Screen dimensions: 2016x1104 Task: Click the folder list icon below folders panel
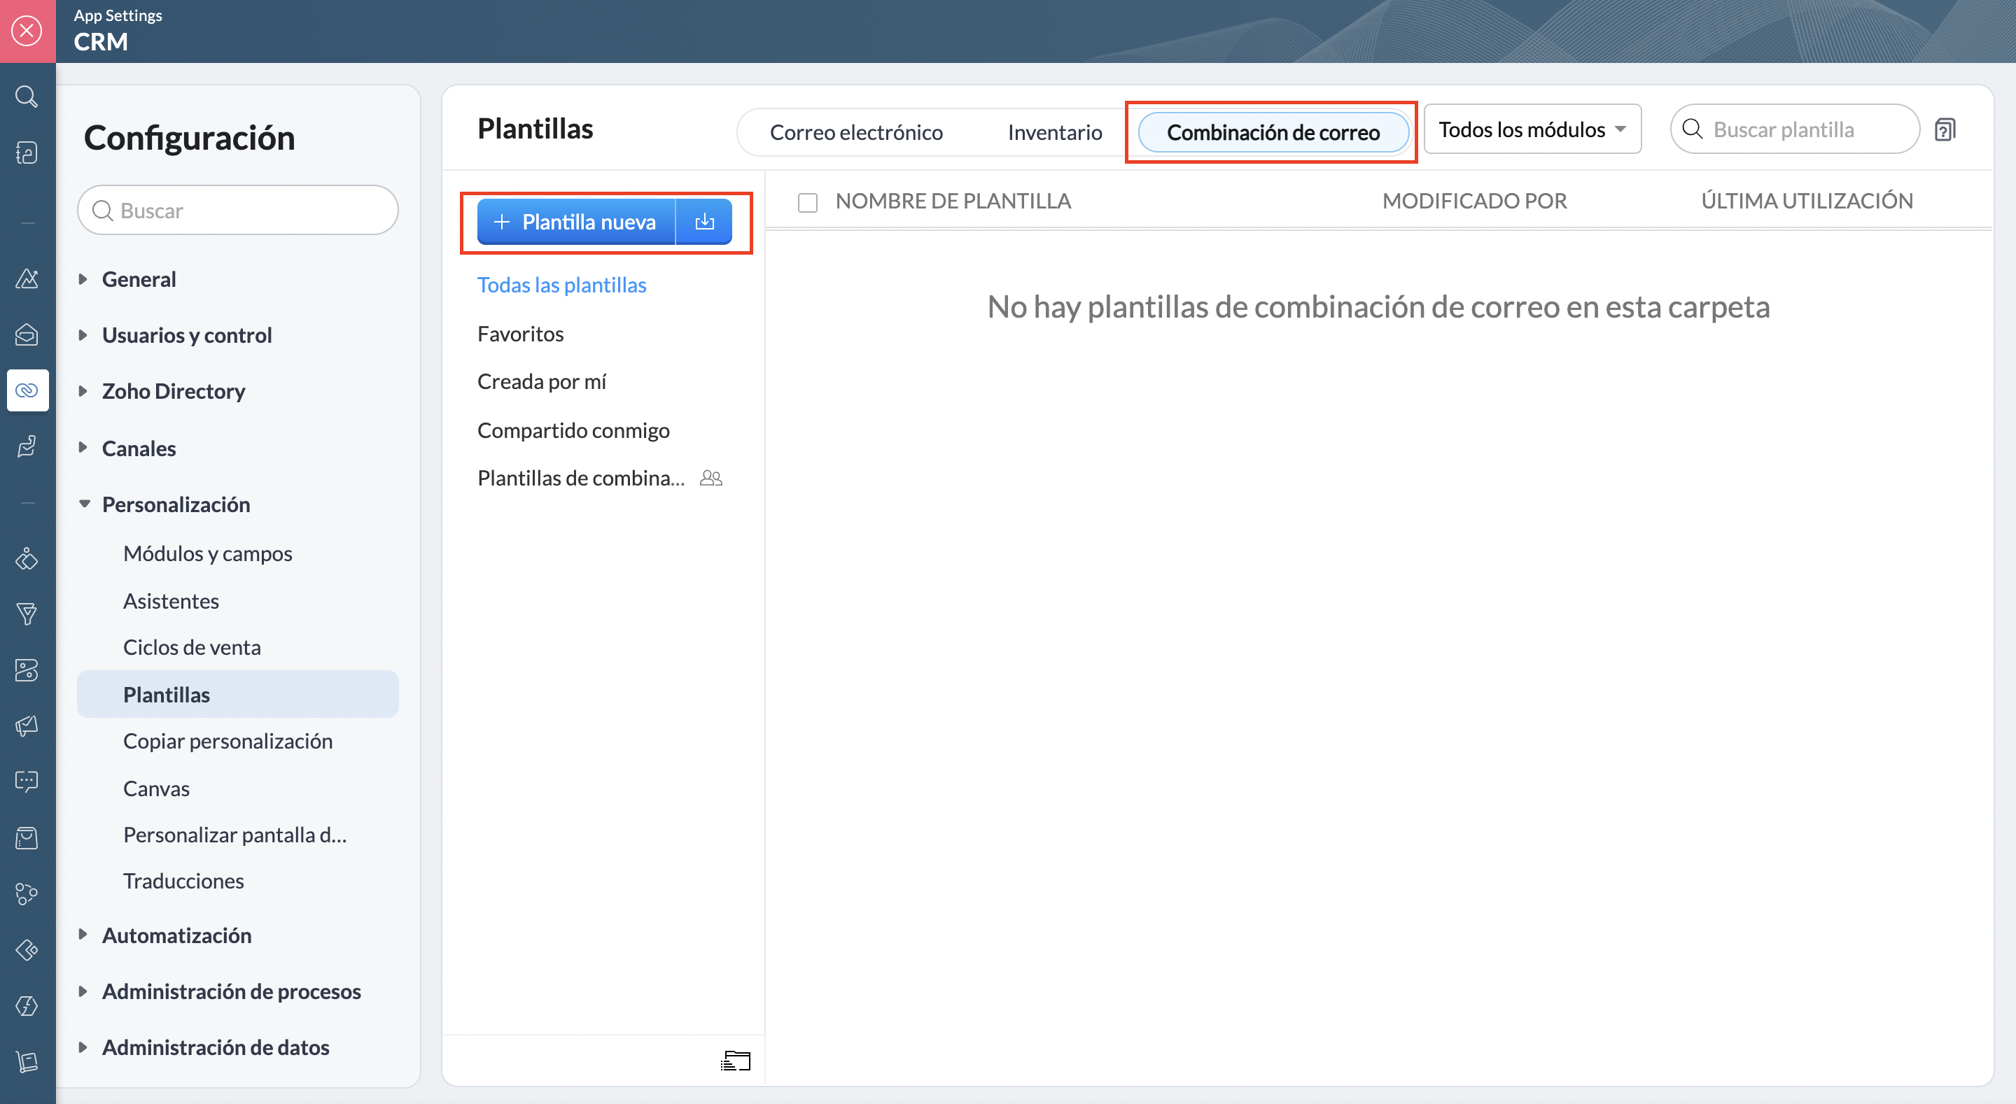[735, 1060]
